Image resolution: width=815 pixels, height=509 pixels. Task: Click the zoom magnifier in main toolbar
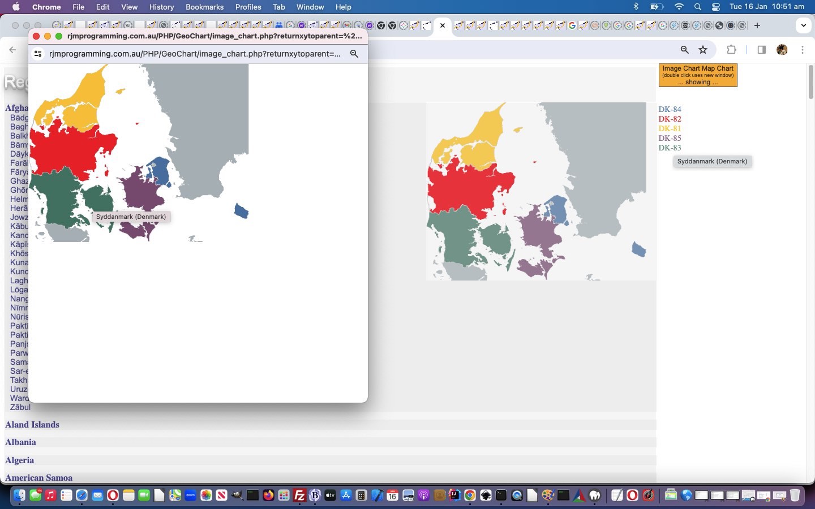pos(685,50)
